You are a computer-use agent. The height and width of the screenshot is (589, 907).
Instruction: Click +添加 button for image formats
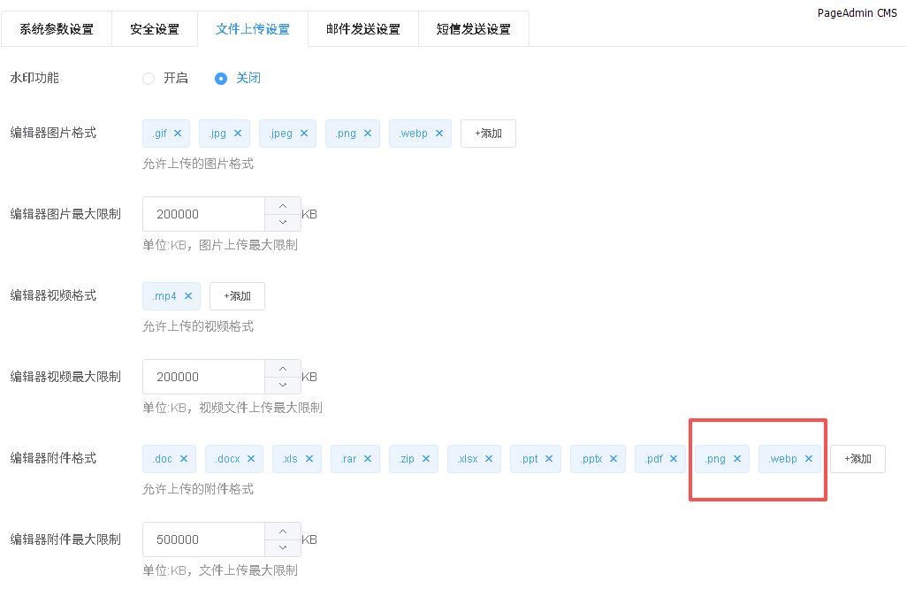coord(488,134)
